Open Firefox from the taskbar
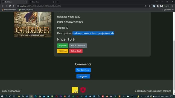175x98 pixels. tap(107, 96)
